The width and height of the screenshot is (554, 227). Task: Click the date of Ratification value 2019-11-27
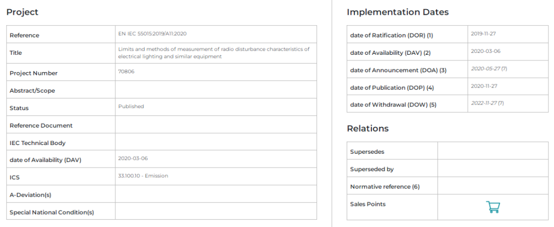point(483,34)
